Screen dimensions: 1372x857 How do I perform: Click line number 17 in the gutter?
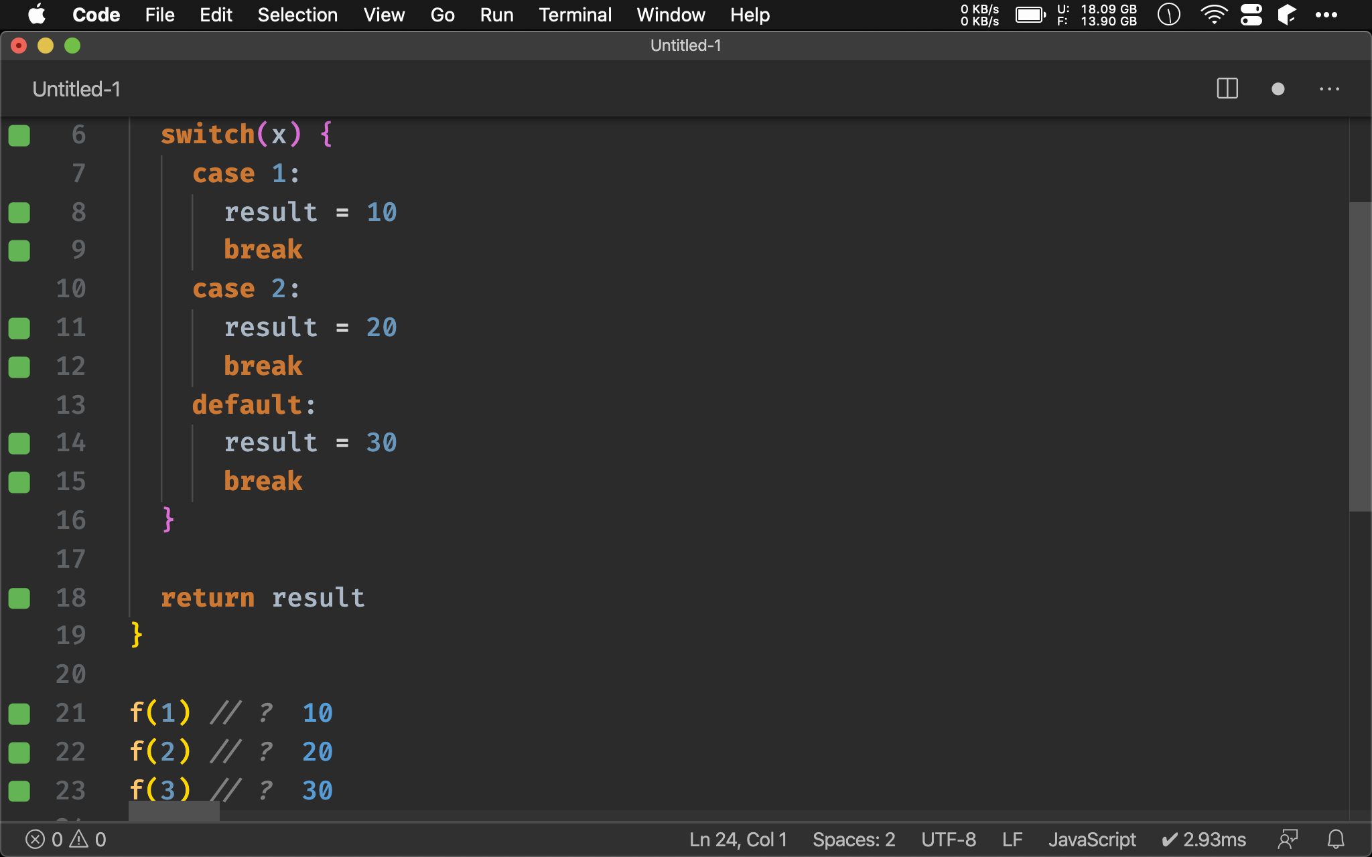point(70,558)
